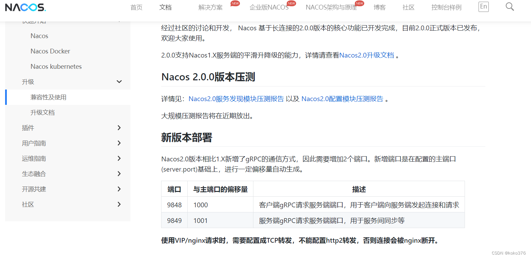Click the 端口 table header
Image resolution: width=531 pixels, height=258 pixels.
pos(174,189)
